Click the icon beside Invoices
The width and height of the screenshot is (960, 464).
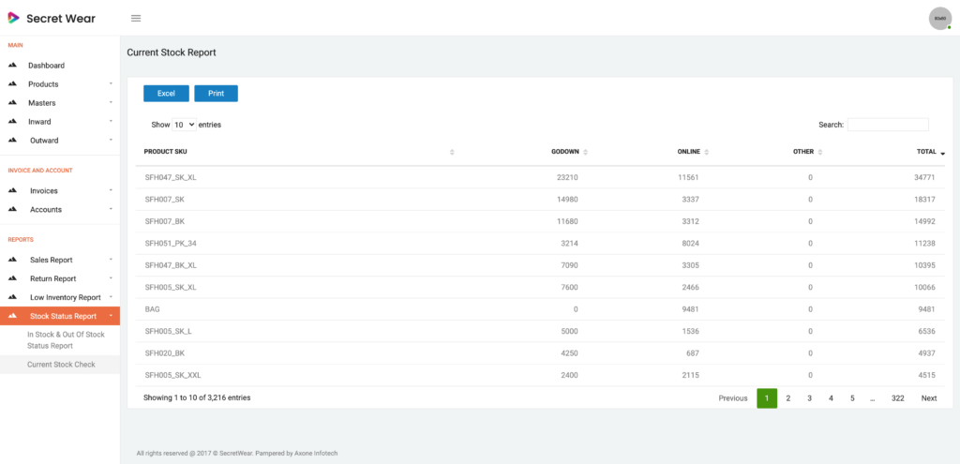(13, 190)
